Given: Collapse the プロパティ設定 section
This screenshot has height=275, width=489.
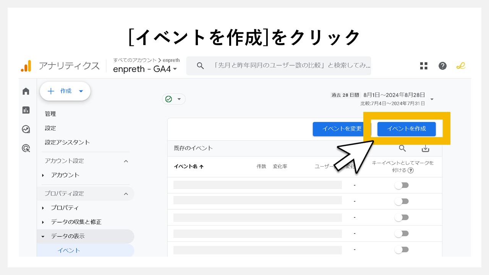Looking at the screenshot, I should pos(126,194).
